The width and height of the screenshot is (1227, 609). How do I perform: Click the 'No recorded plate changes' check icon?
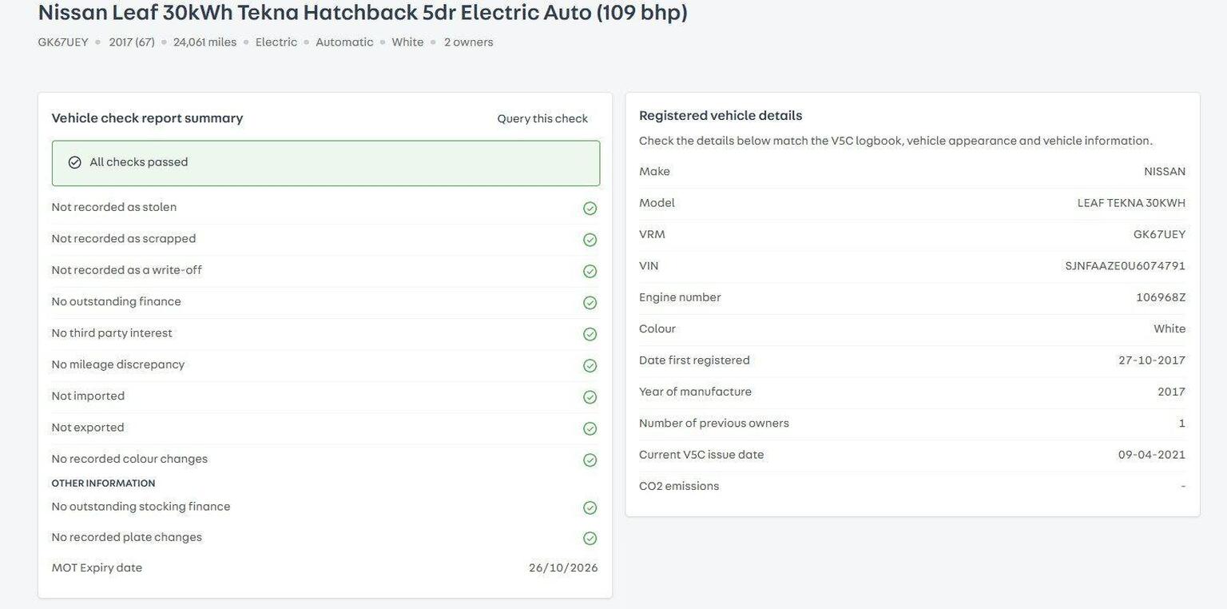(x=590, y=539)
